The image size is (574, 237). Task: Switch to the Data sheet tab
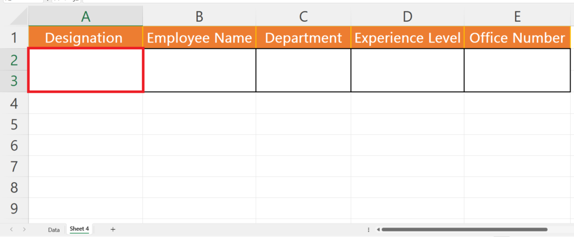point(54,230)
